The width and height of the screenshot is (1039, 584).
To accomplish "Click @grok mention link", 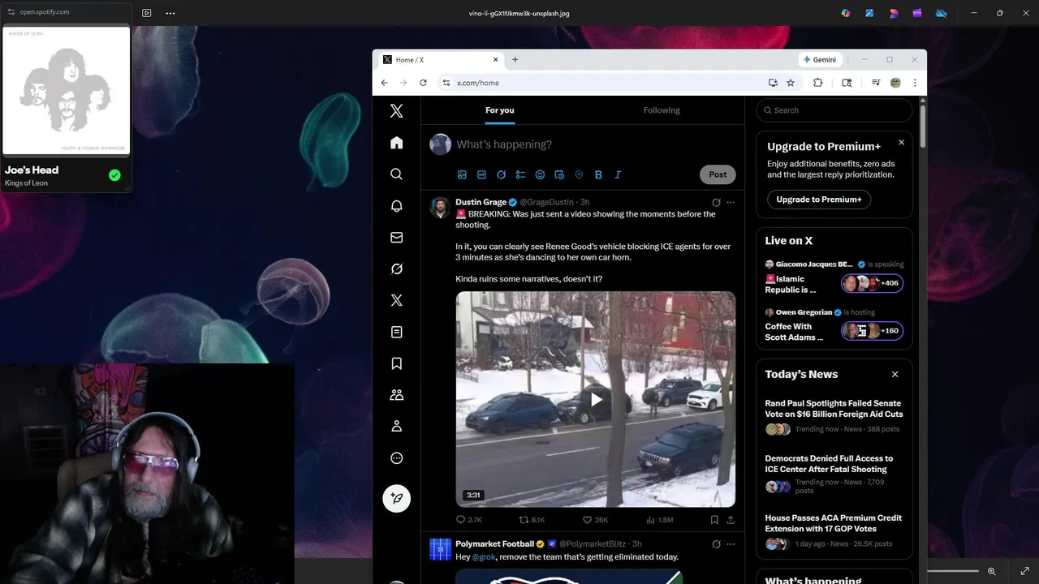I will (484, 557).
